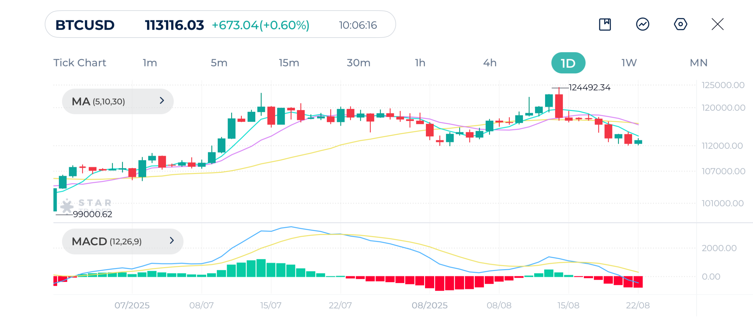Switch to 1W weekly timeframe
This screenshot has width=753, height=331.
pos(629,63)
